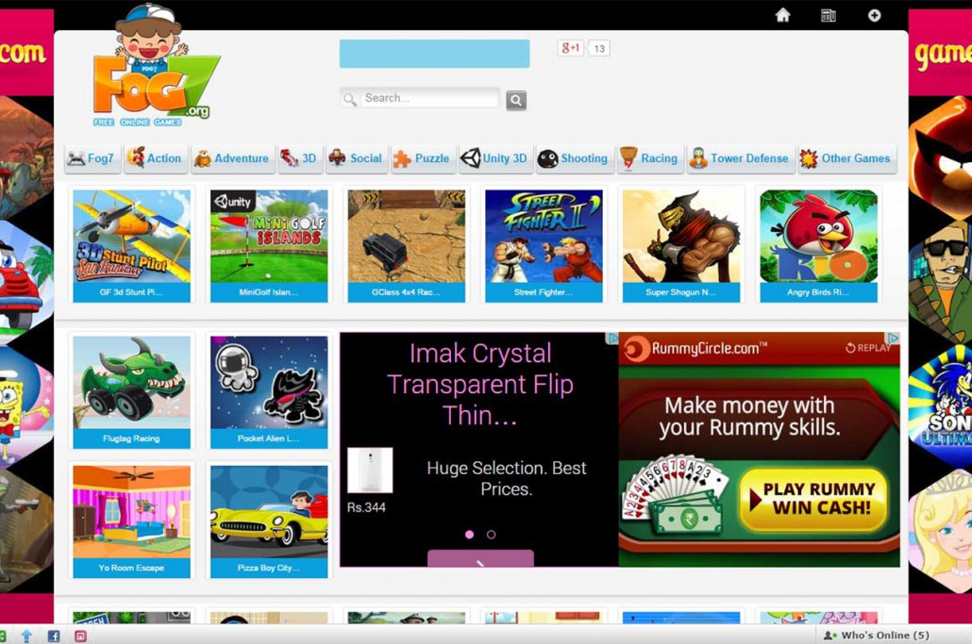The image size is (972, 644).
Task: Click the Fog7.org logo
Action: 155,67
